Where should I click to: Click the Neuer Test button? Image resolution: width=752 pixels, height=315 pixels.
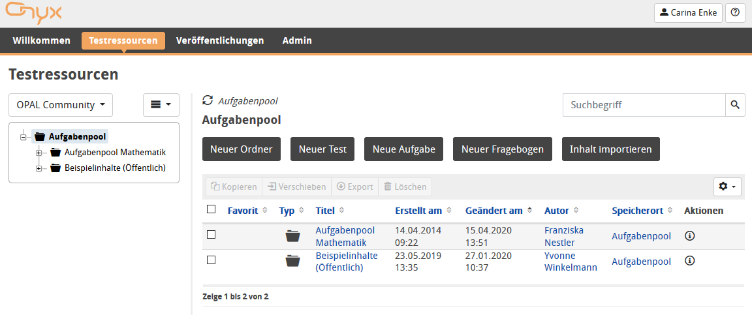(322, 149)
